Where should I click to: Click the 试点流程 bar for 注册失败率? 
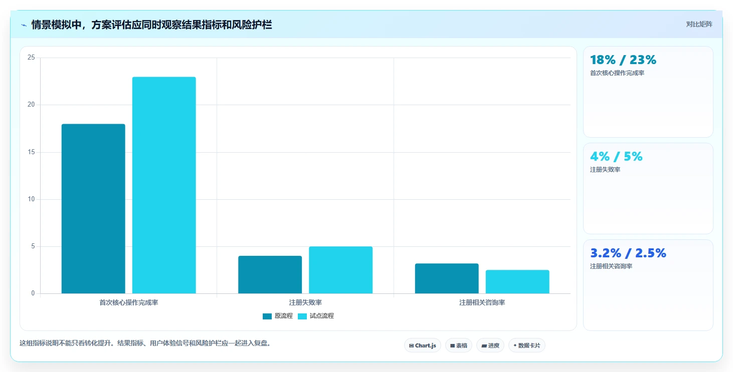click(x=340, y=270)
